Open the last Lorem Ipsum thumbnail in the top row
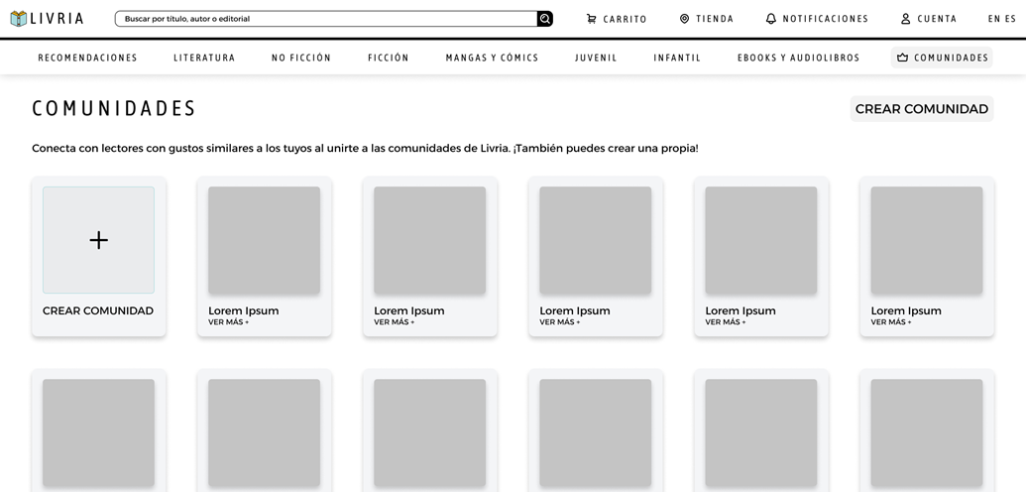The width and height of the screenshot is (1026, 492). 927,240
